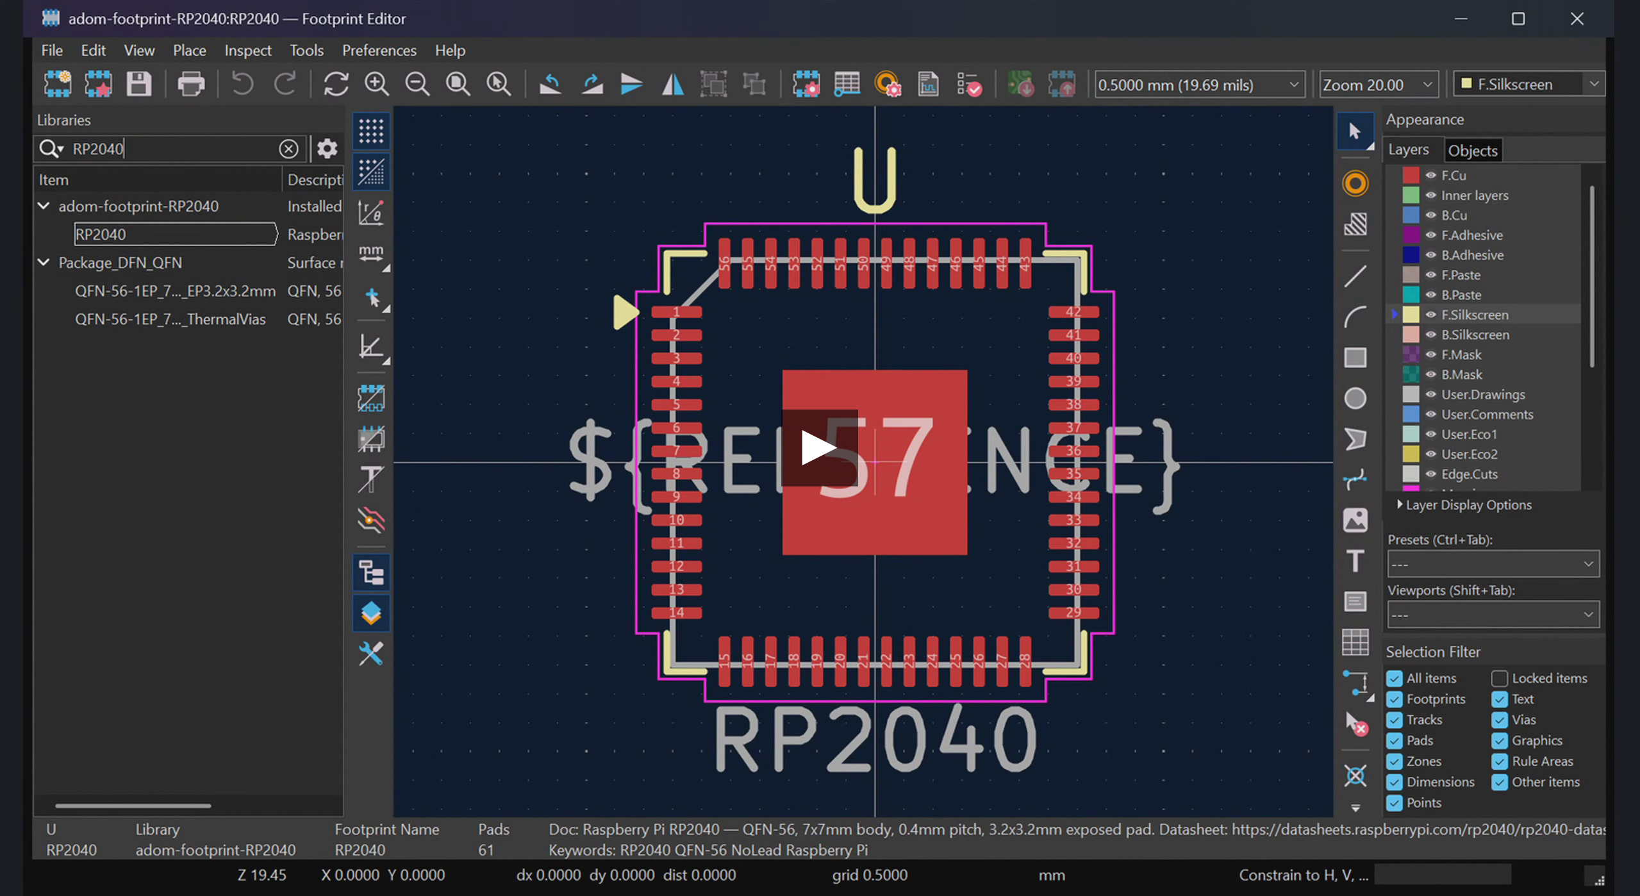Screen dimensions: 1640x896
Task: Open search options arrow beside magnifier
Action: [60, 149]
